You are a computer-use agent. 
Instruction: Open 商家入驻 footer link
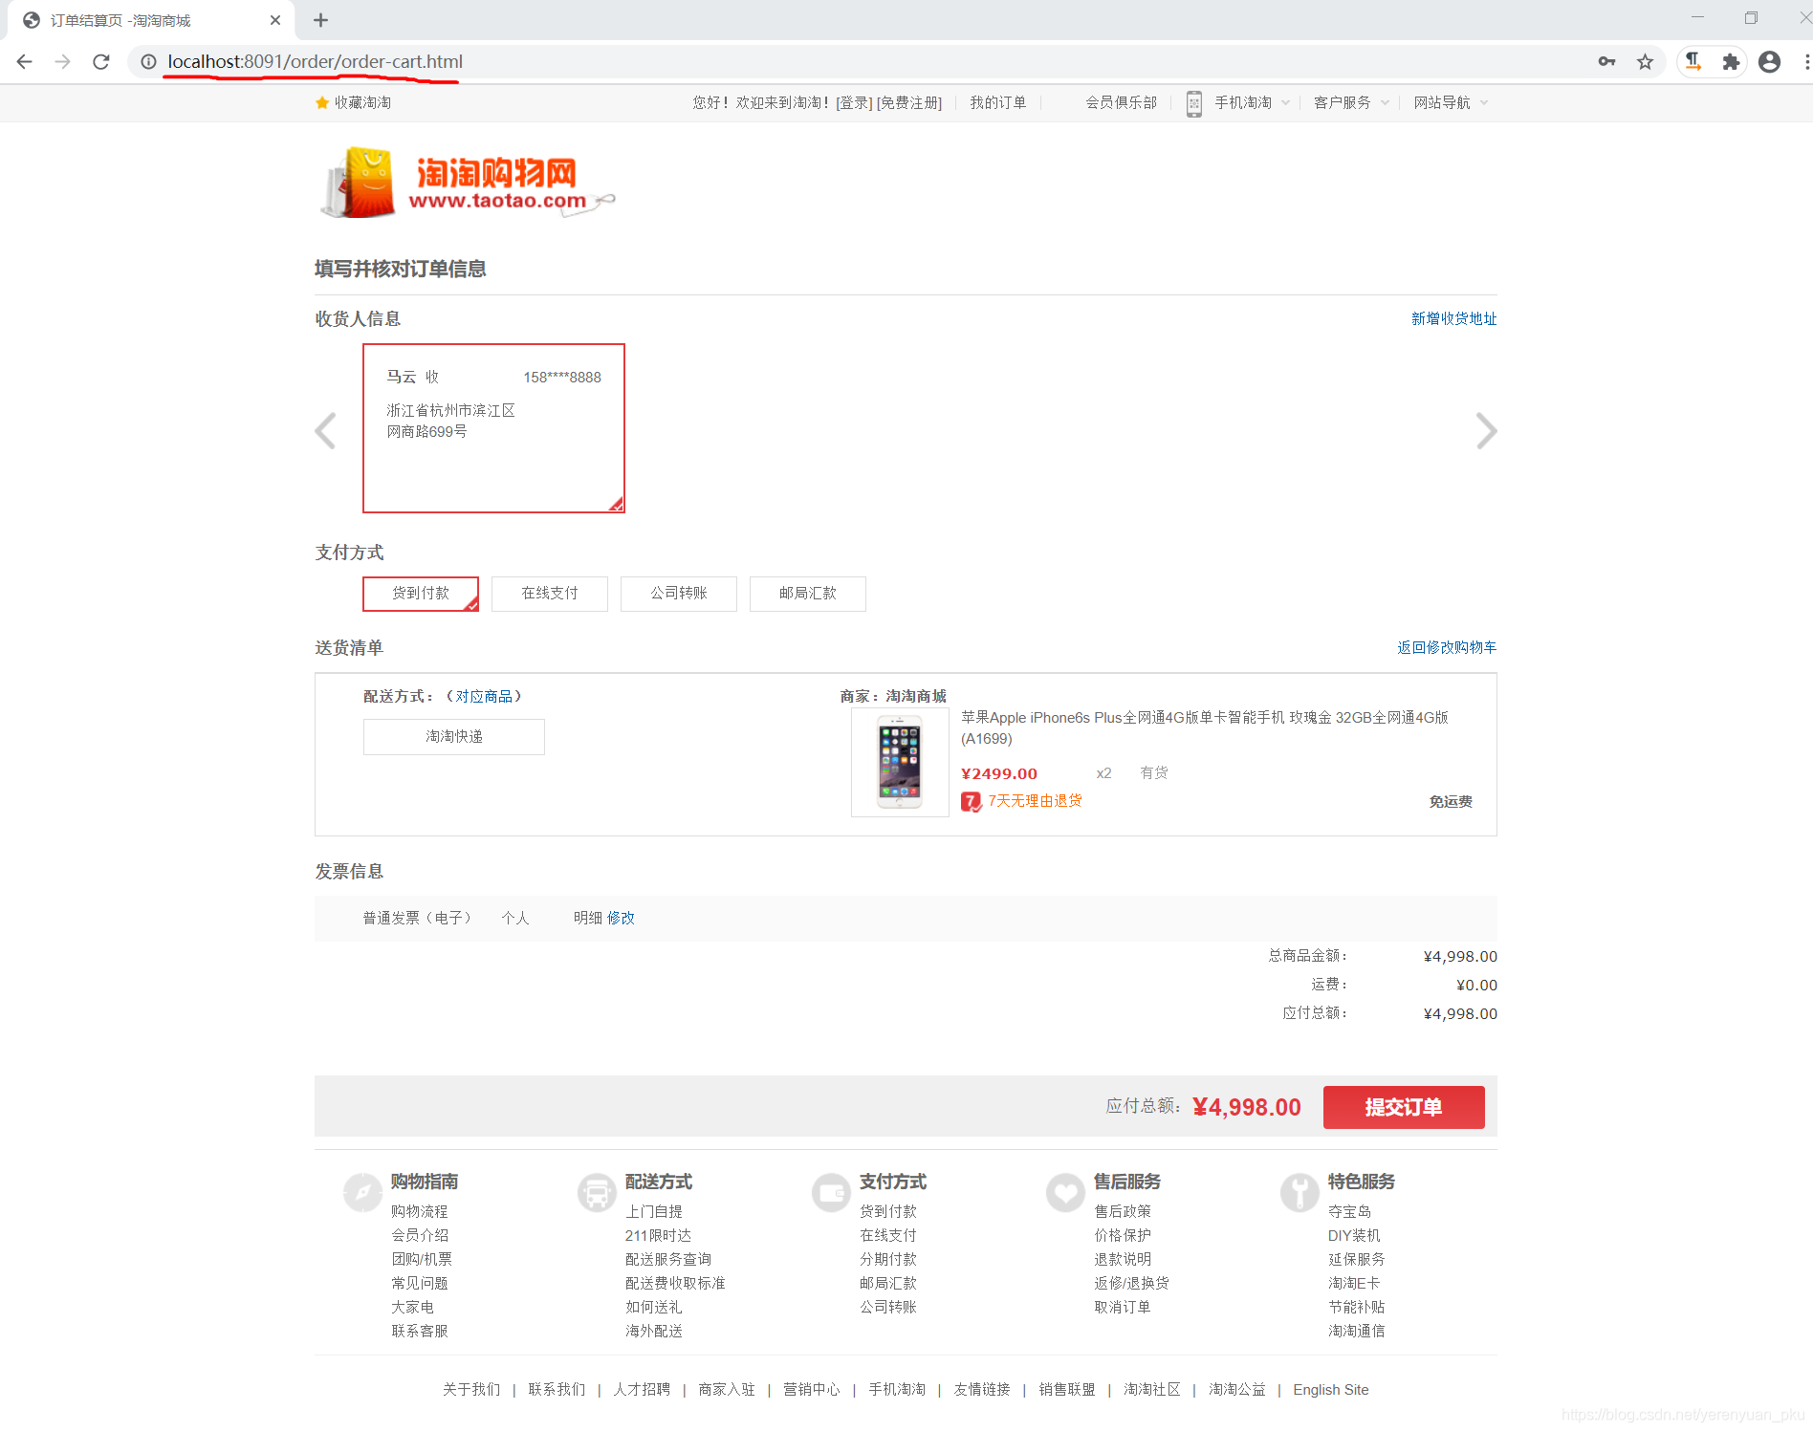(727, 1389)
